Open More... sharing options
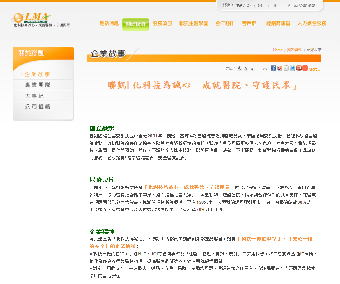Viewport: 340px width, 284px height. coord(315,69)
